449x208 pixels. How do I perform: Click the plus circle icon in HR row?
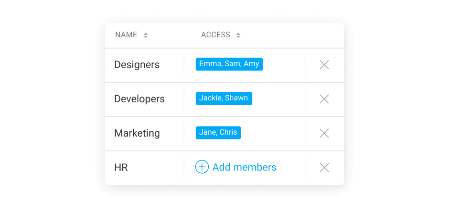coord(202,167)
